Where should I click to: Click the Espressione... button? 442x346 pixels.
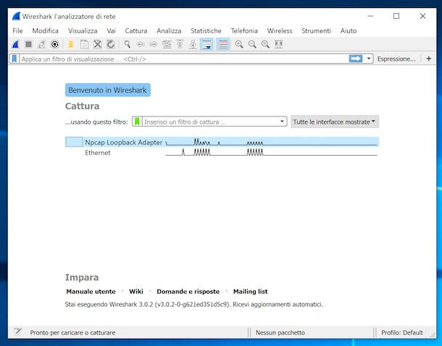click(396, 59)
